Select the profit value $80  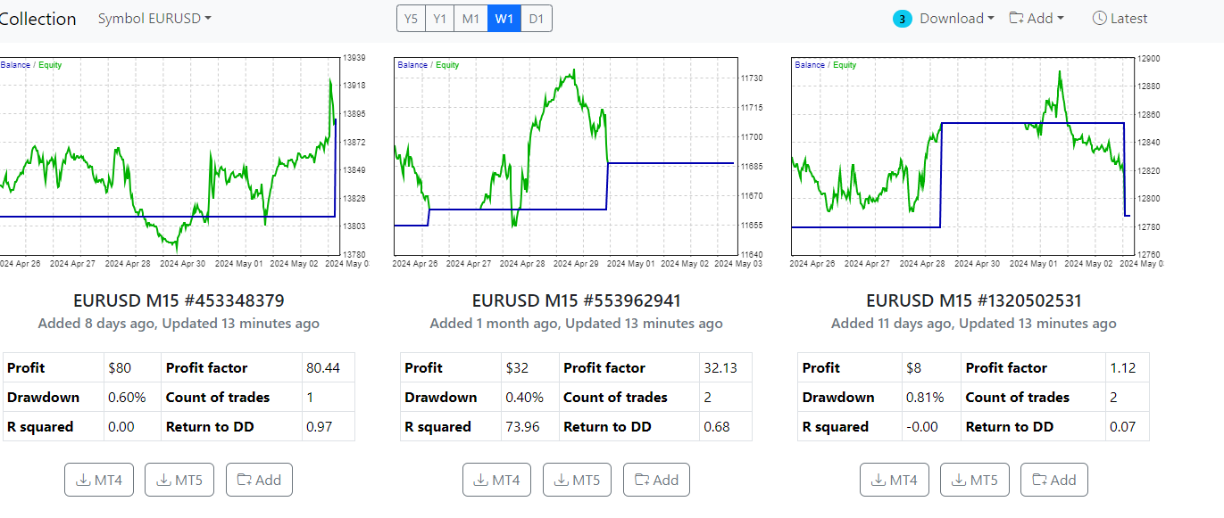[118, 367]
